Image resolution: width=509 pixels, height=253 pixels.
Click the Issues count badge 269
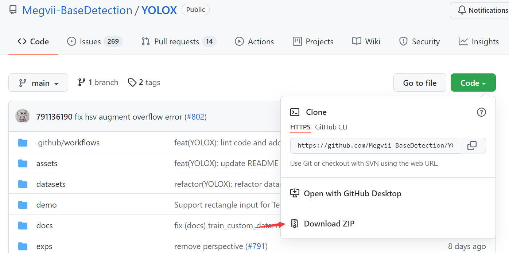pyautogui.click(x=113, y=41)
